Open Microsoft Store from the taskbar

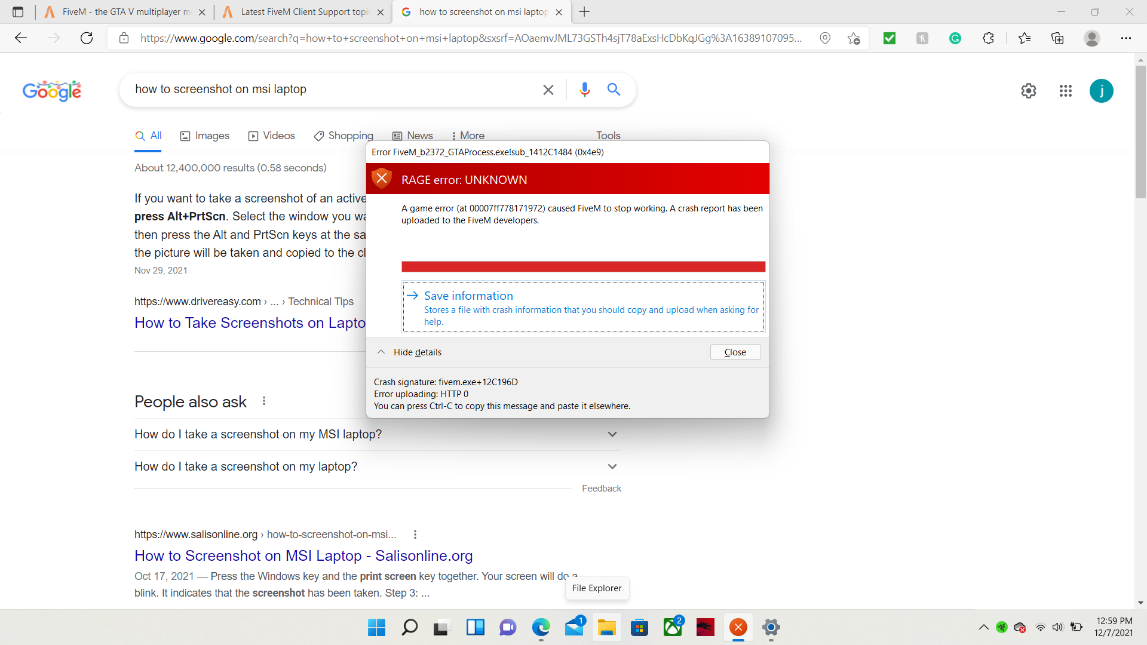point(640,627)
